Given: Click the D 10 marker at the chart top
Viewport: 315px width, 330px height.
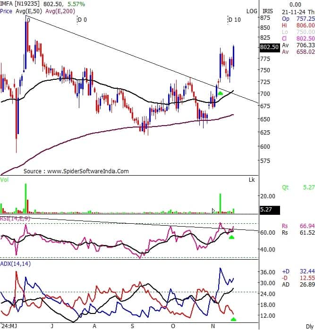Looking at the screenshot, I should click(234, 20).
